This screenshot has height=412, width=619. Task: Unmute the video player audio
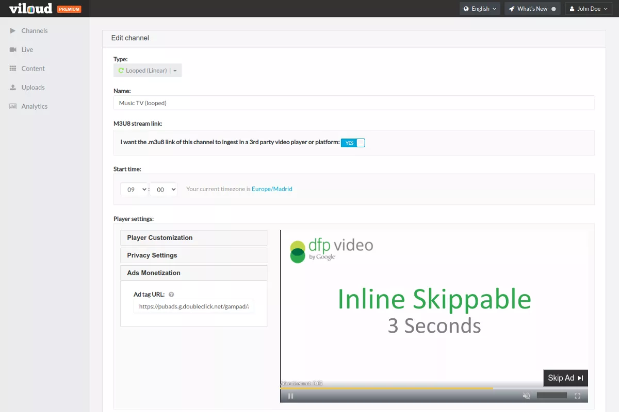pos(526,396)
